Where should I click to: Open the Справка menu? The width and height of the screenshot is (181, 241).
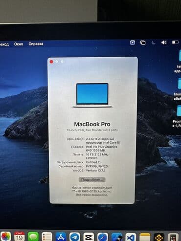point(36,44)
